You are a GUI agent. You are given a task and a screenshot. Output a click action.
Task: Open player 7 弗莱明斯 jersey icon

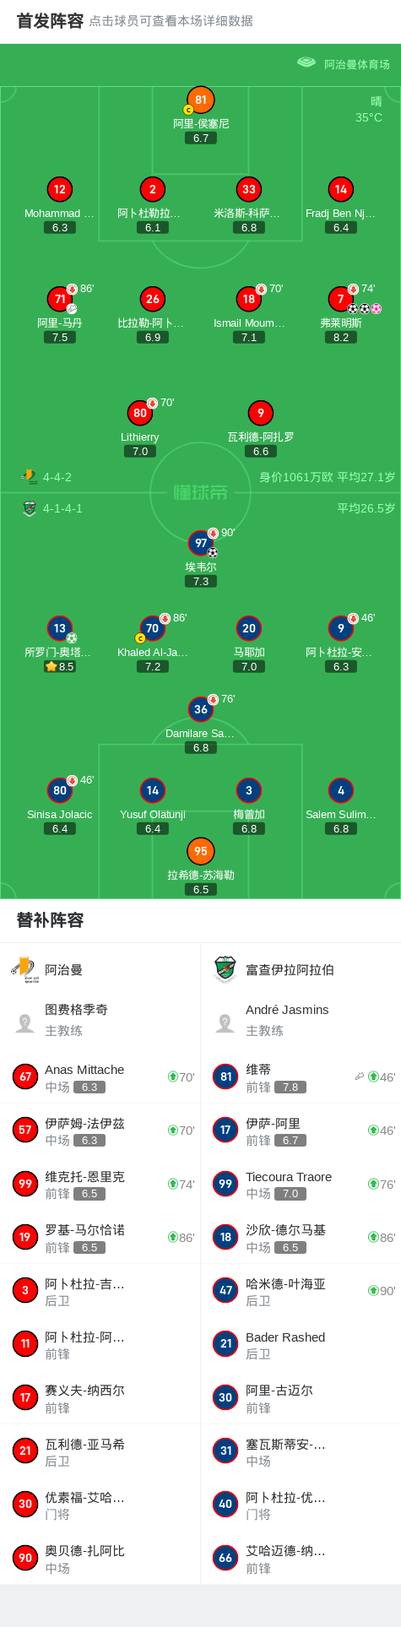click(x=341, y=299)
